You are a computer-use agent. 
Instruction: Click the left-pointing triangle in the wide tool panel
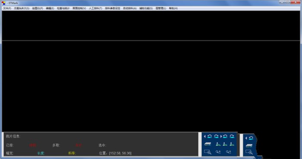205,136
